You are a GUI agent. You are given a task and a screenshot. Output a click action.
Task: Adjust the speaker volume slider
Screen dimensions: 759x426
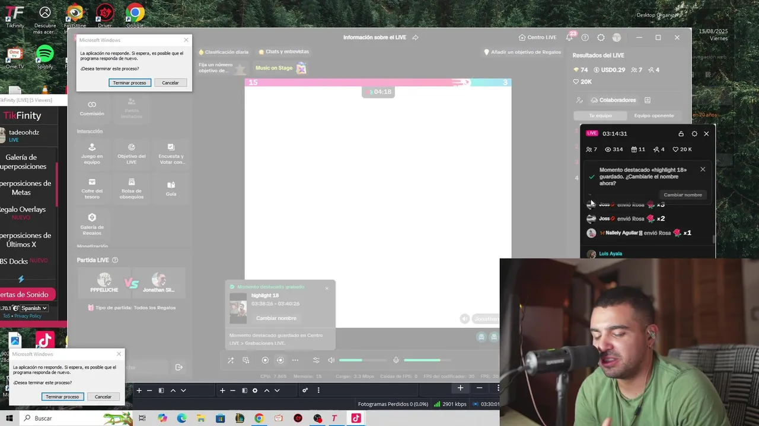tap(362, 360)
